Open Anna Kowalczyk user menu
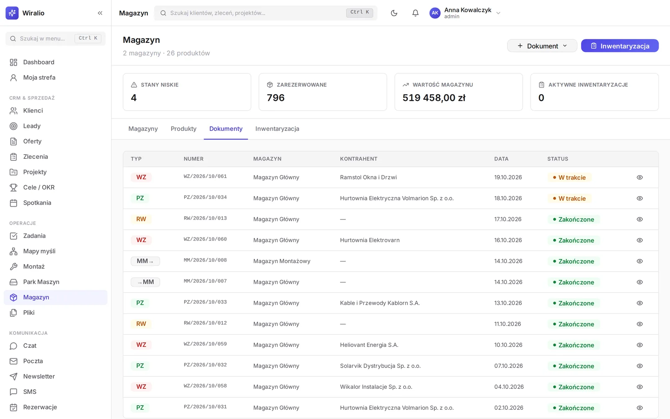 point(465,13)
